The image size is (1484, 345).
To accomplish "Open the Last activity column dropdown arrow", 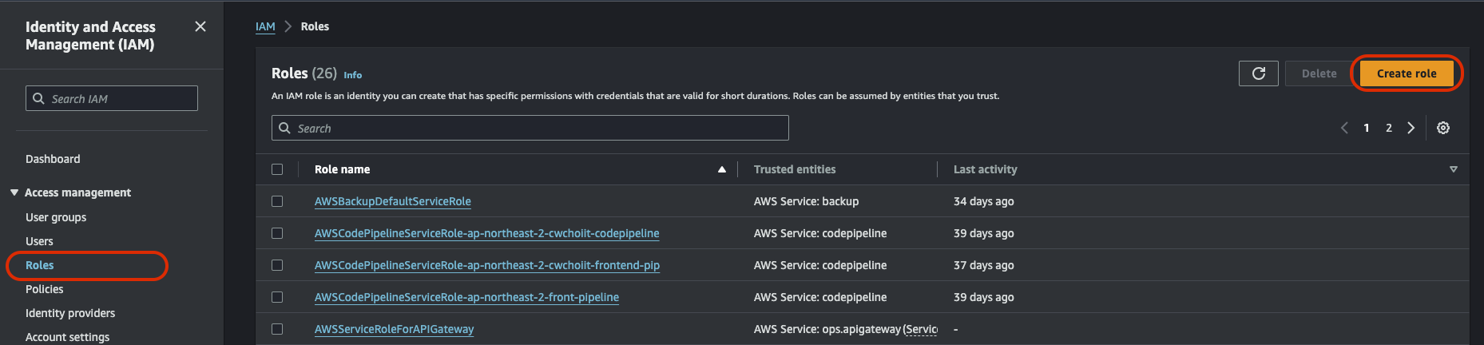I will 1453,169.
